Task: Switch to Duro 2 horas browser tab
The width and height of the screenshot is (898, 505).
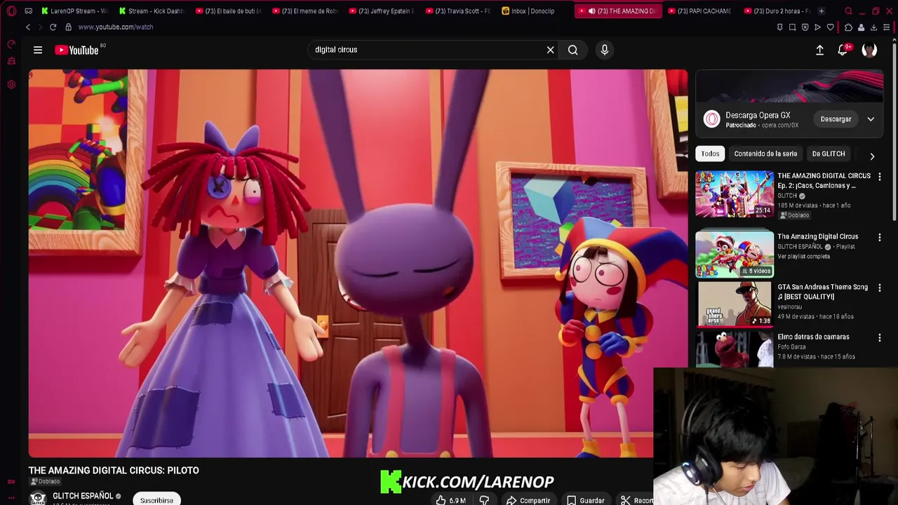Action: tap(778, 11)
